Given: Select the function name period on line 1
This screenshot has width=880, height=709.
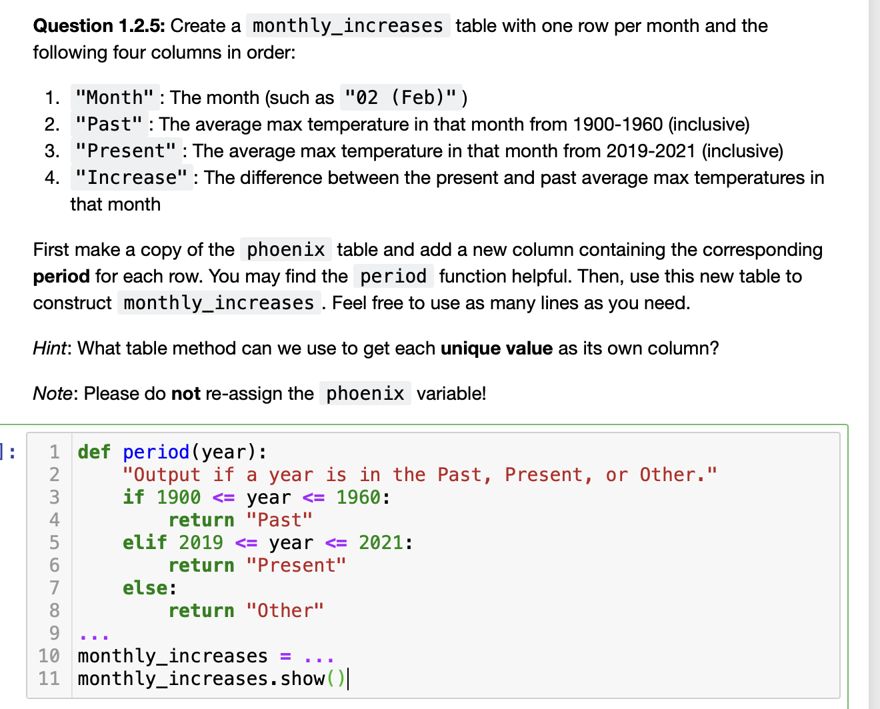Looking at the screenshot, I should click(x=156, y=452).
